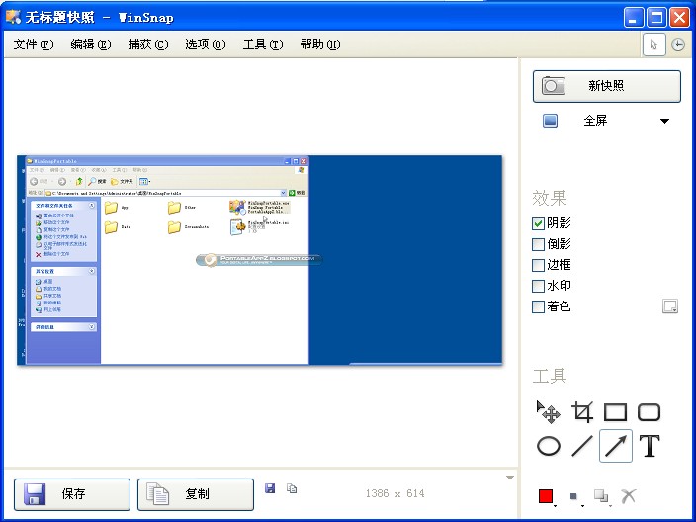Select the Rectangle shape tool
This screenshot has width=696, height=522.
click(615, 412)
